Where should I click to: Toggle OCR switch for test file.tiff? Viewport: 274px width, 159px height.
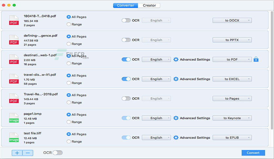(126, 138)
